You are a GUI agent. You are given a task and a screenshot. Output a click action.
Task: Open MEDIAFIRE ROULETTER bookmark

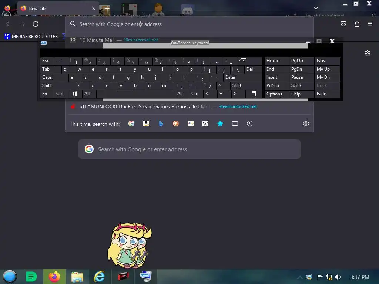[x=31, y=36]
